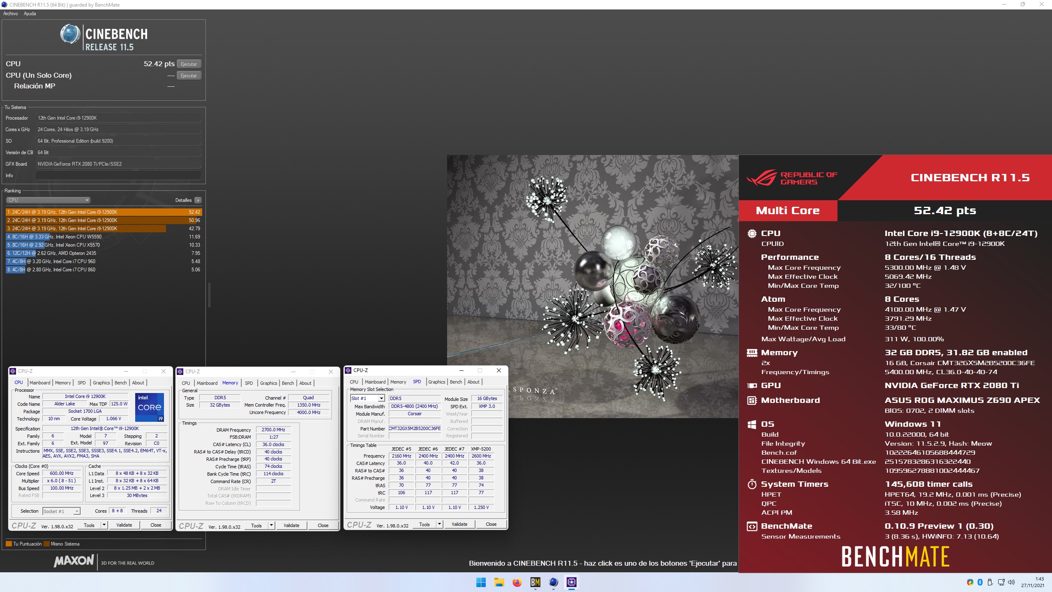Open Tools dropdown arrow in Memory CPU-Z window
This screenshot has width=1052, height=592.
click(x=271, y=525)
